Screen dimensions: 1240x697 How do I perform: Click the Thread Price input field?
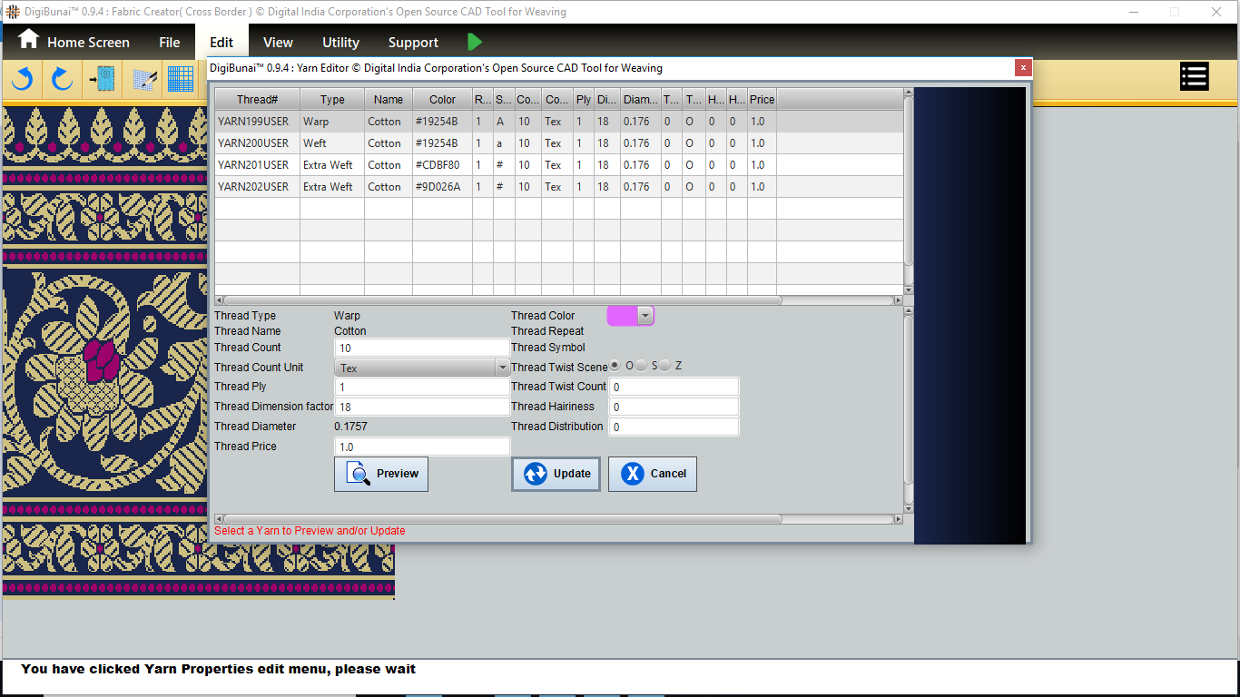422,447
